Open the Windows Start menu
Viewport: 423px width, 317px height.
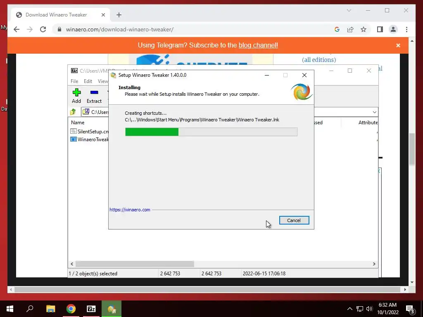[10, 309]
